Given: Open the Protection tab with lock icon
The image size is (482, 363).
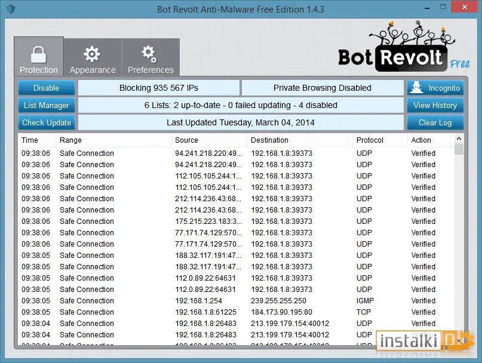Looking at the screenshot, I should tap(39, 57).
